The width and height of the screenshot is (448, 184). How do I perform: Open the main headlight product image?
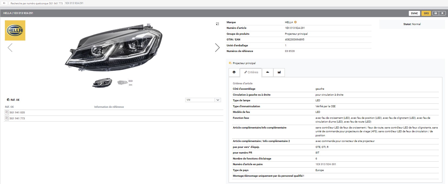coord(114,47)
